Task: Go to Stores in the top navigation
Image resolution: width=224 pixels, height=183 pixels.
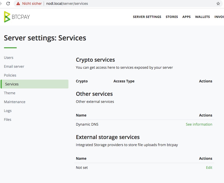Action: tap(172, 17)
